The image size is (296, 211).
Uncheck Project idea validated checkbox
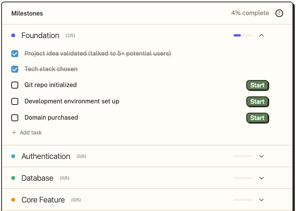[x=15, y=54]
